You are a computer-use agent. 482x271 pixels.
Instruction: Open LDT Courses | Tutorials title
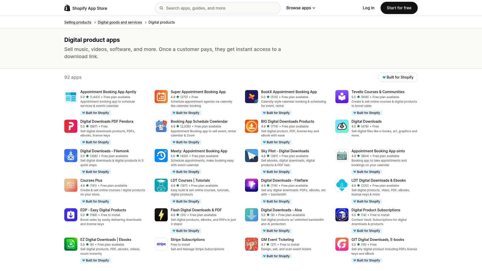click(x=190, y=180)
